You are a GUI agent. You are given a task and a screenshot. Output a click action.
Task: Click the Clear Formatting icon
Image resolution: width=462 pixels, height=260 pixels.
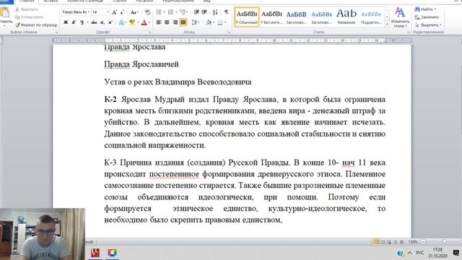[147, 12]
